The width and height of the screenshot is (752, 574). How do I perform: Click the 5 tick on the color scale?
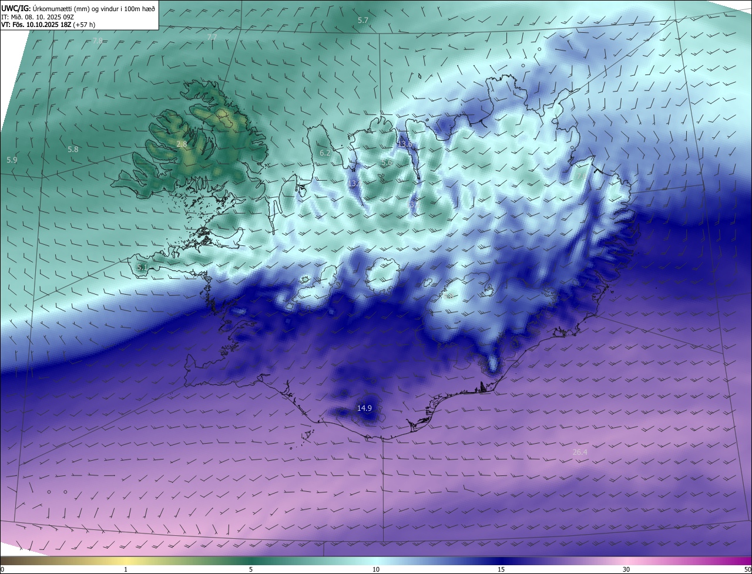click(251, 569)
